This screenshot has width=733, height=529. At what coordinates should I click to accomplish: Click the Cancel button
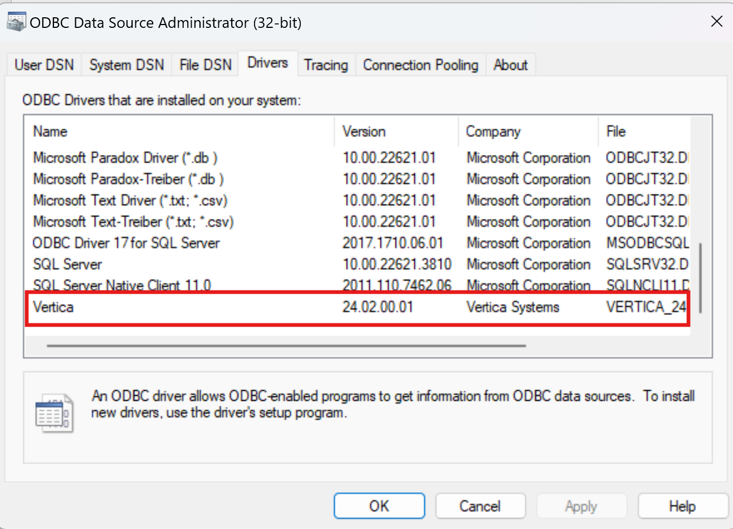coord(480,506)
